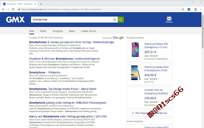Open Angebote & Aktionen Smartphones result
204x128 pixels.
pyautogui.click(x=64, y=59)
